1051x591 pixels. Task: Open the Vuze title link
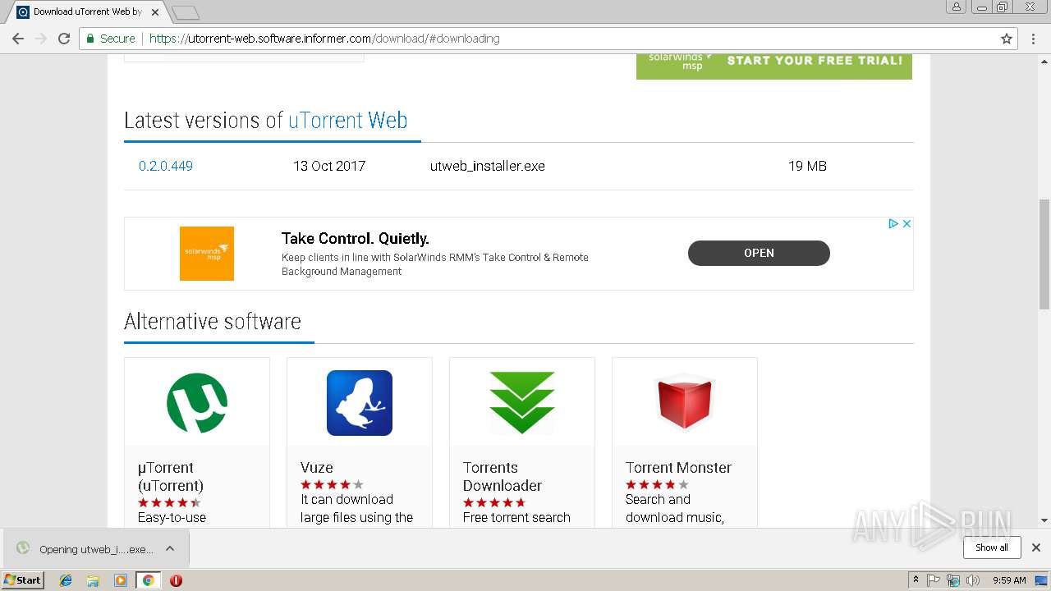(x=317, y=468)
